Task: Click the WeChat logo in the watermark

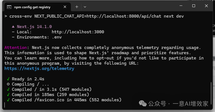Action: 143,104
